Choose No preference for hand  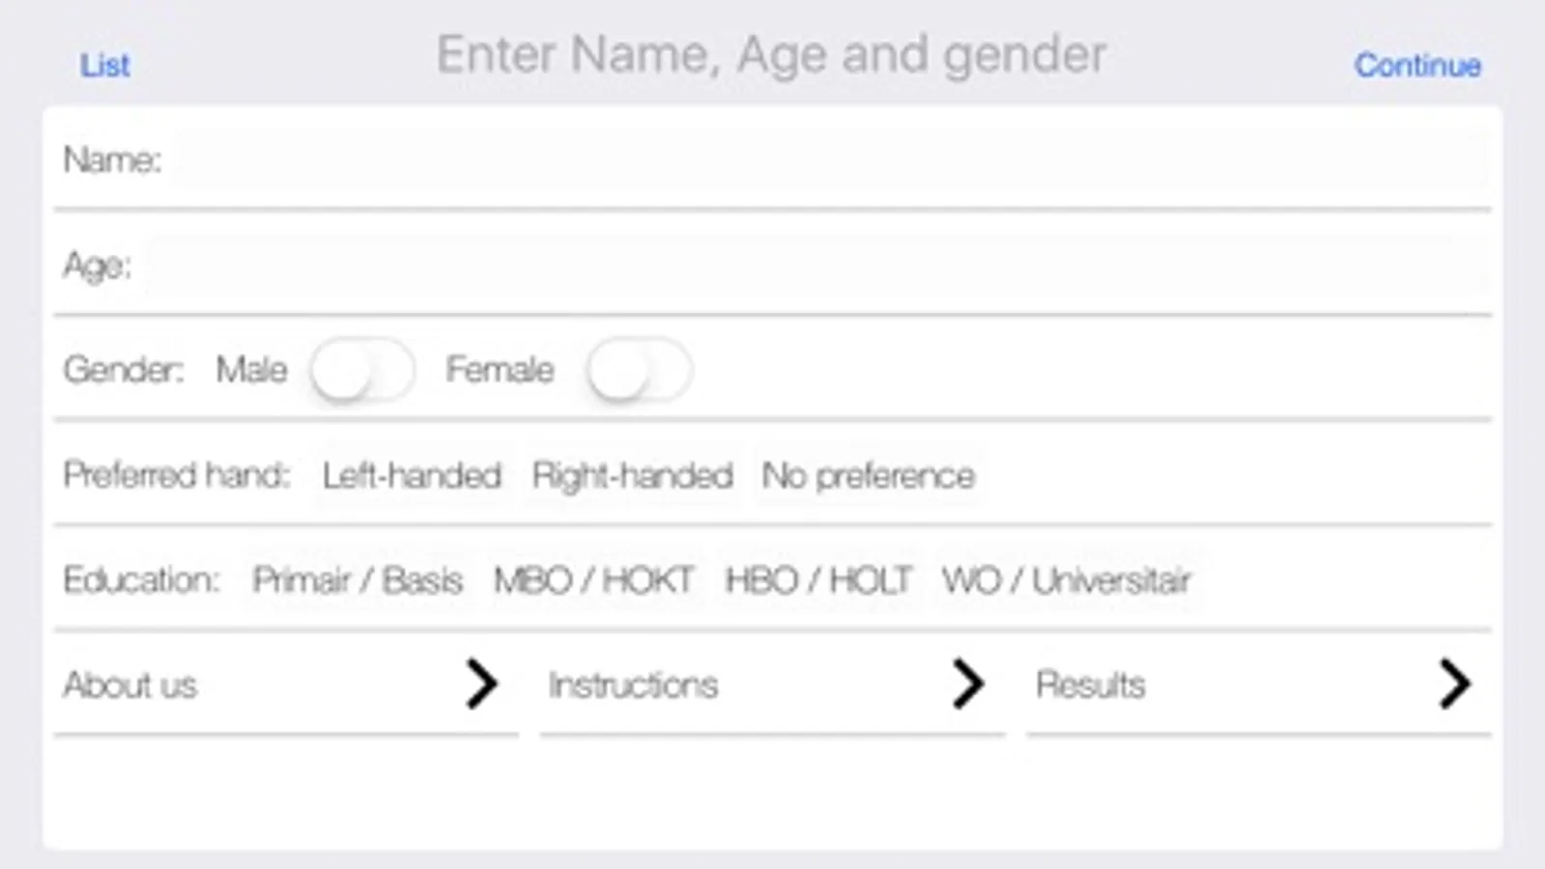(x=868, y=475)
